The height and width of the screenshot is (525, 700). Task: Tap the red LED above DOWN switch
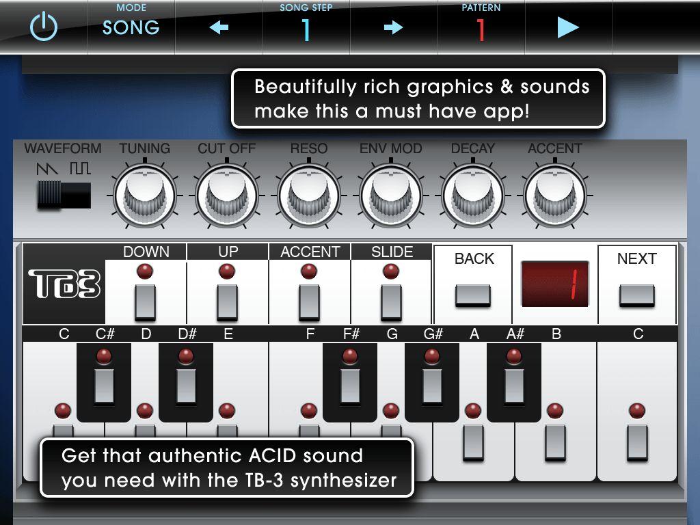point(145,271)
